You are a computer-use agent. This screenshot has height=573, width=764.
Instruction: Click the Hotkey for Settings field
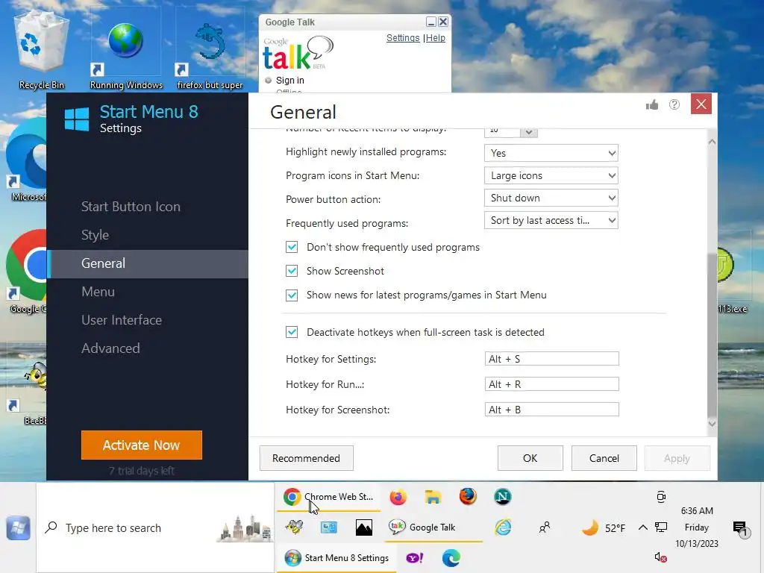551,359
